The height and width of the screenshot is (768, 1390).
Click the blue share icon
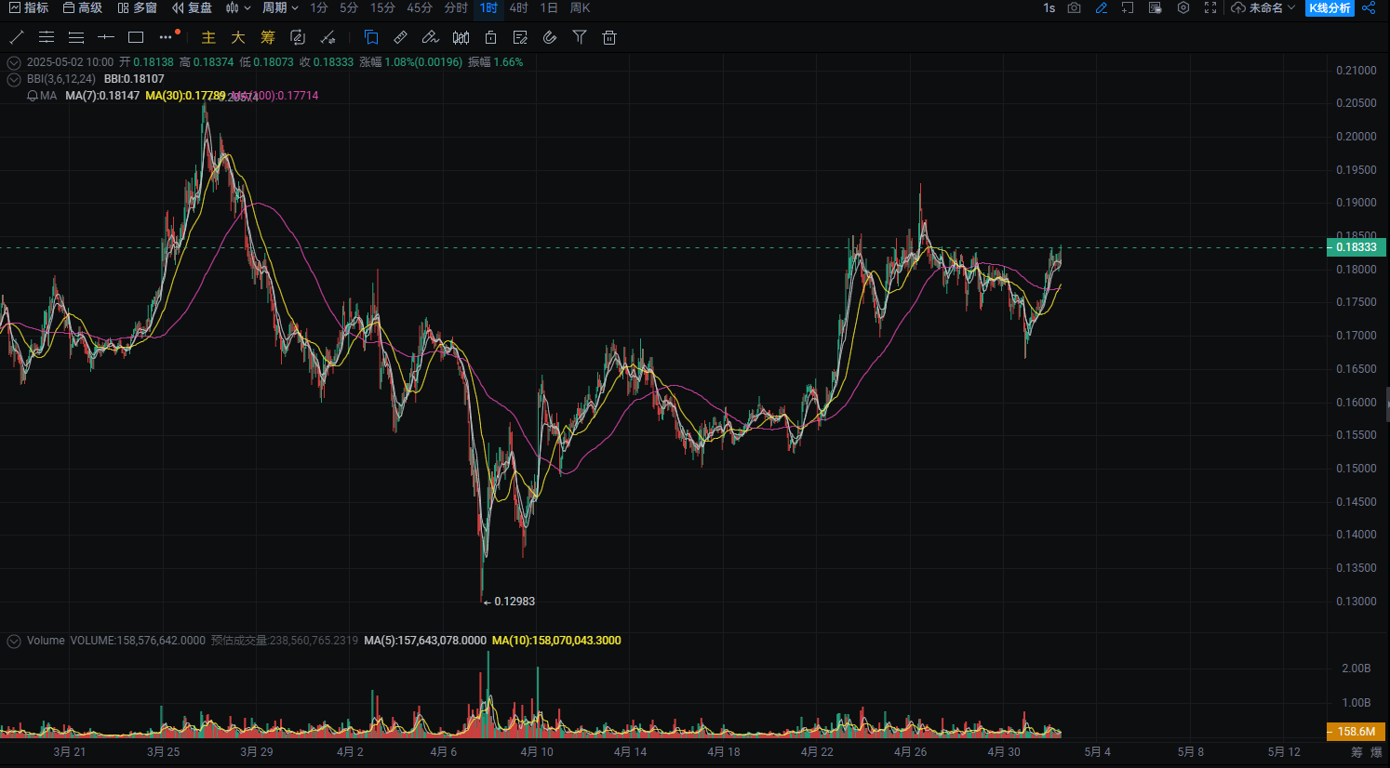tap(1369, 7)
